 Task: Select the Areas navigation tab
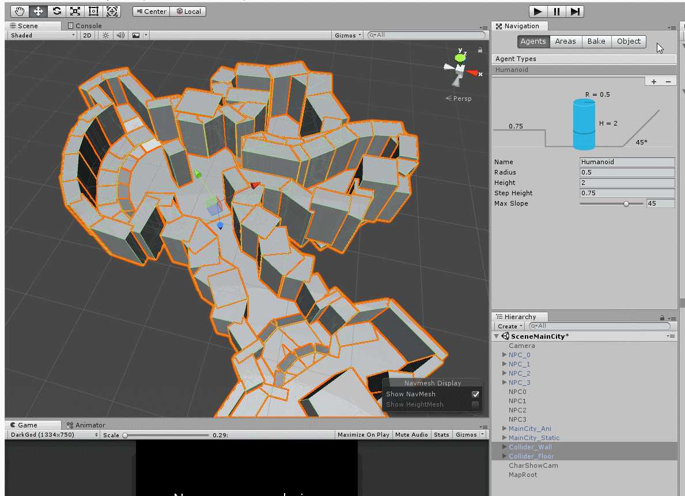point(565,41)
